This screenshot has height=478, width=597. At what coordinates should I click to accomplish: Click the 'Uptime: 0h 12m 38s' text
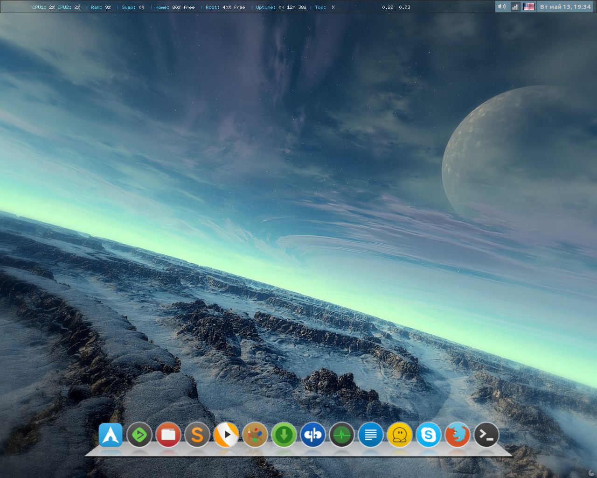coord(281,7)
